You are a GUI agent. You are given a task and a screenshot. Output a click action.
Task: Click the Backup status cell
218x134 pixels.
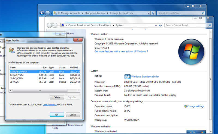pos(63,82)
